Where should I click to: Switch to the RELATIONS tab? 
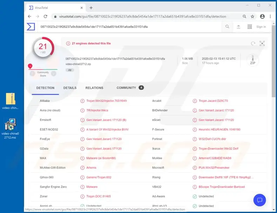94,88
